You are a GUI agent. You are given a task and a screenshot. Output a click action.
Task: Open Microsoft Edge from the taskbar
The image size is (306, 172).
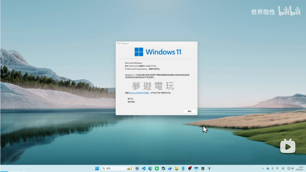[x=150, y=168]
